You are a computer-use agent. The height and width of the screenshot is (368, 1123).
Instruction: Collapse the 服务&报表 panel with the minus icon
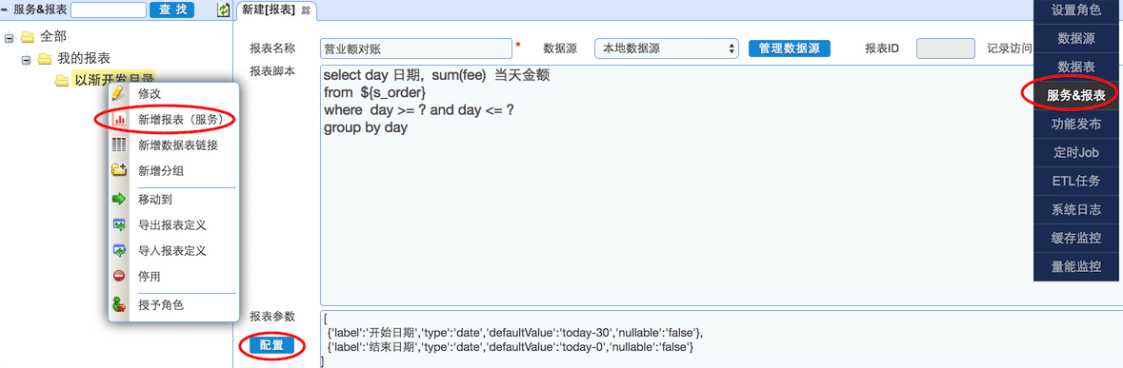6,10
